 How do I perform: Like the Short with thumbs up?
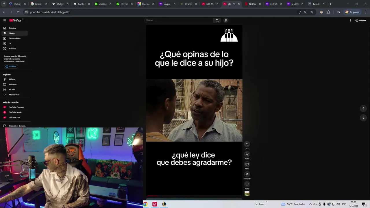pos(247,144)
